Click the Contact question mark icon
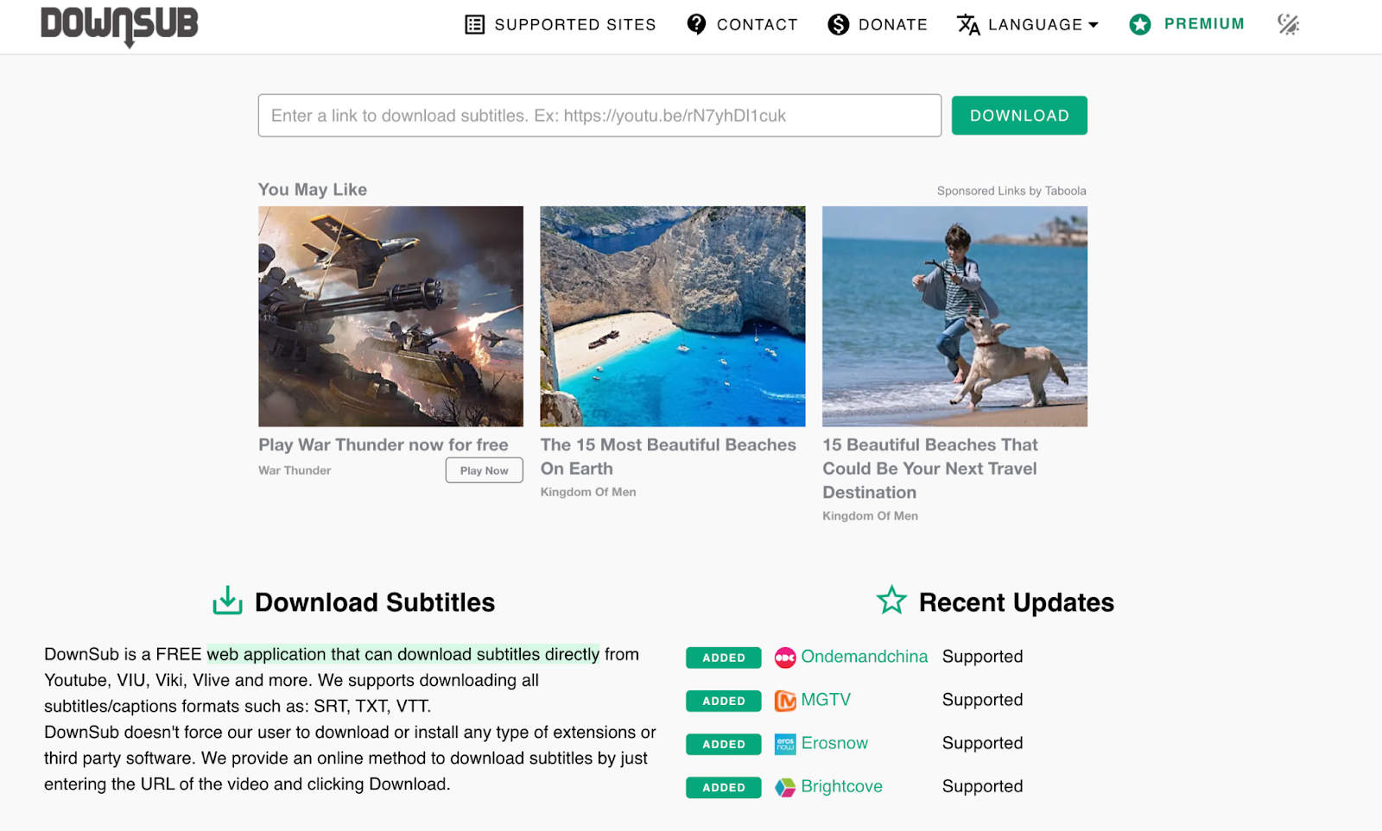This screenshot has height=831, width=1382. tap(696, 24)
